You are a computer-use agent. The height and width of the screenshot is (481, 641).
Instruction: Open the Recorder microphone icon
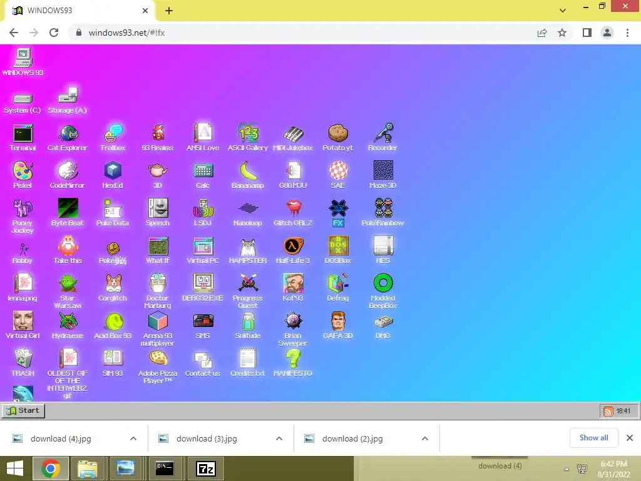pos(382,138)
